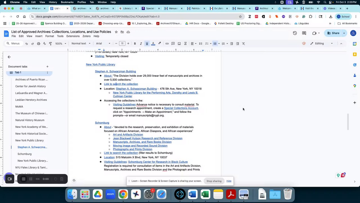The height and width of the screenshot is (203, 360).
Task: Collapse the toolbar with the chevron
Action: pos(341,43)
